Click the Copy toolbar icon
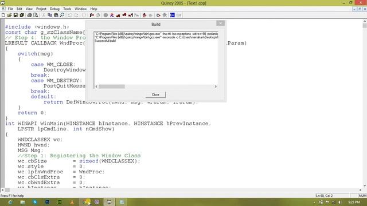 [50, 15]
